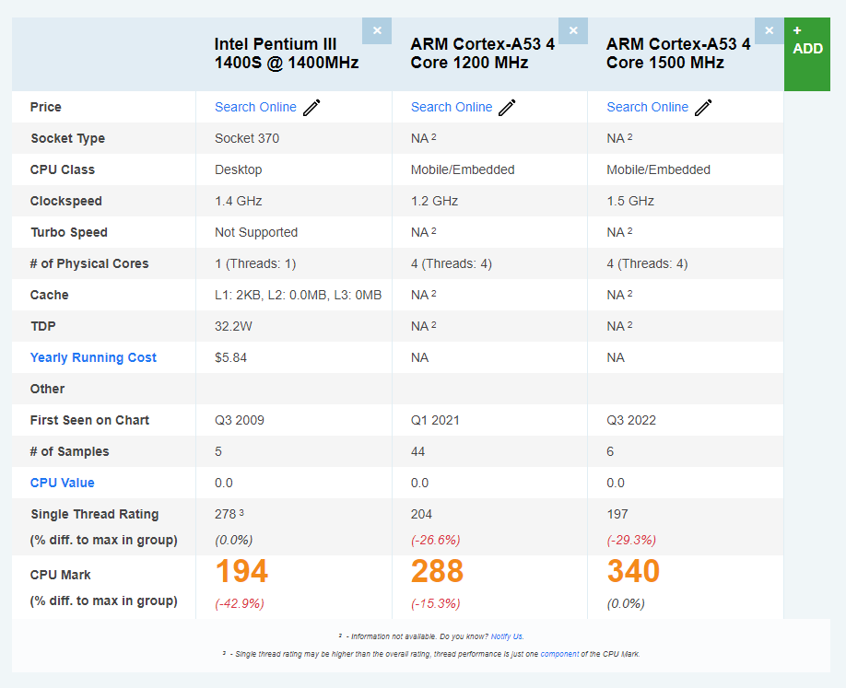Click the CPU Mark value 288

pos(437,571)
